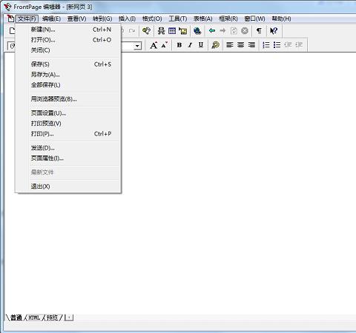Click the FrontPage app icon in title bar
Viewport: 356px width, 333px height.
click(7, 7)
